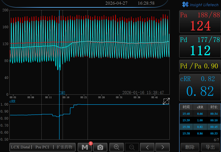Screen dimensions: 221x152
Task: Click the 2026-04-27 date at top
Action: point(116,3)
